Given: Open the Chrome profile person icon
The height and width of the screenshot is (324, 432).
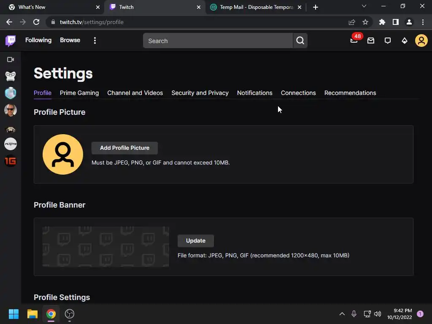Looking at the screenshot, I should point(409,22).
